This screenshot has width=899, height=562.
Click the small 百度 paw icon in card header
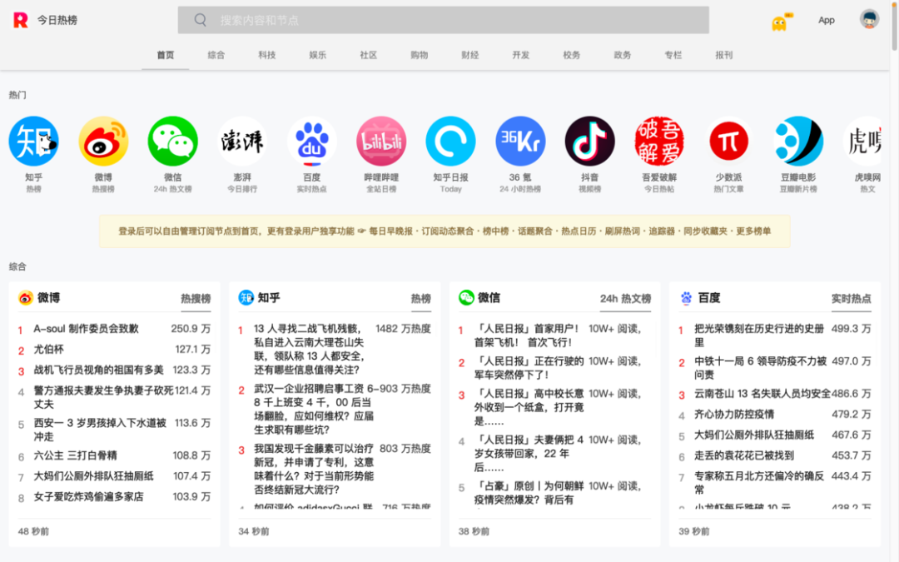pyautogui.click(x=686, y=297)
